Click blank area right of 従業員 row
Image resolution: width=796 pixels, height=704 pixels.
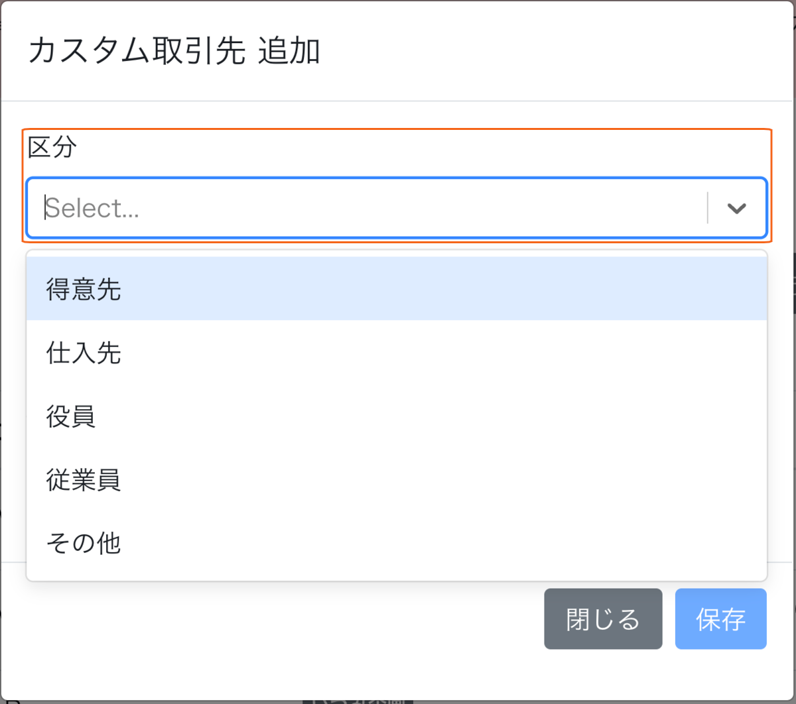tap(444, 480)
